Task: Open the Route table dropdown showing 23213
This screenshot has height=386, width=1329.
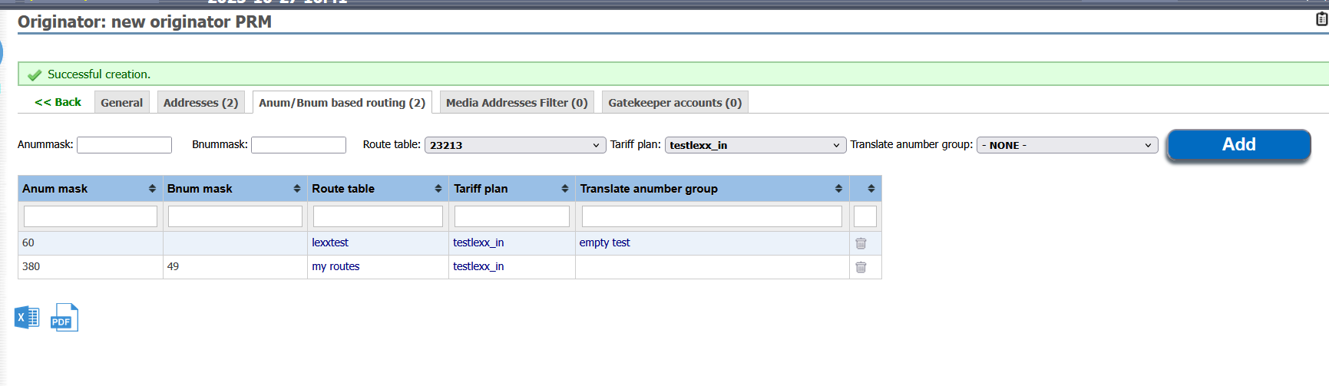Action: pos(515,145)
